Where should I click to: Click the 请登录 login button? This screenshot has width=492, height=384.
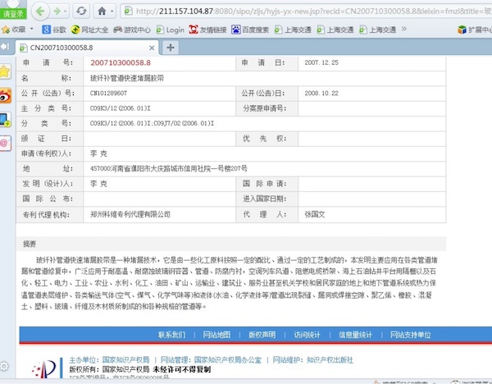(x=14, y=12)
